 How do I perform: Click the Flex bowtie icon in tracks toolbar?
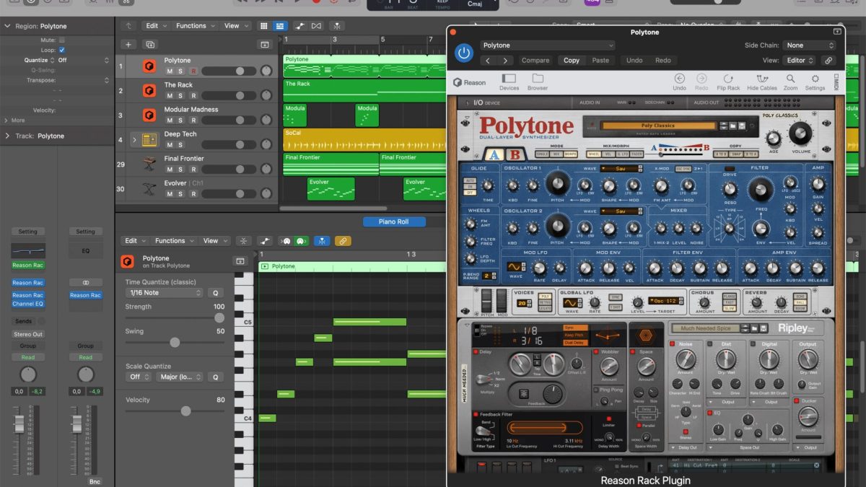[x=316, y=26]
